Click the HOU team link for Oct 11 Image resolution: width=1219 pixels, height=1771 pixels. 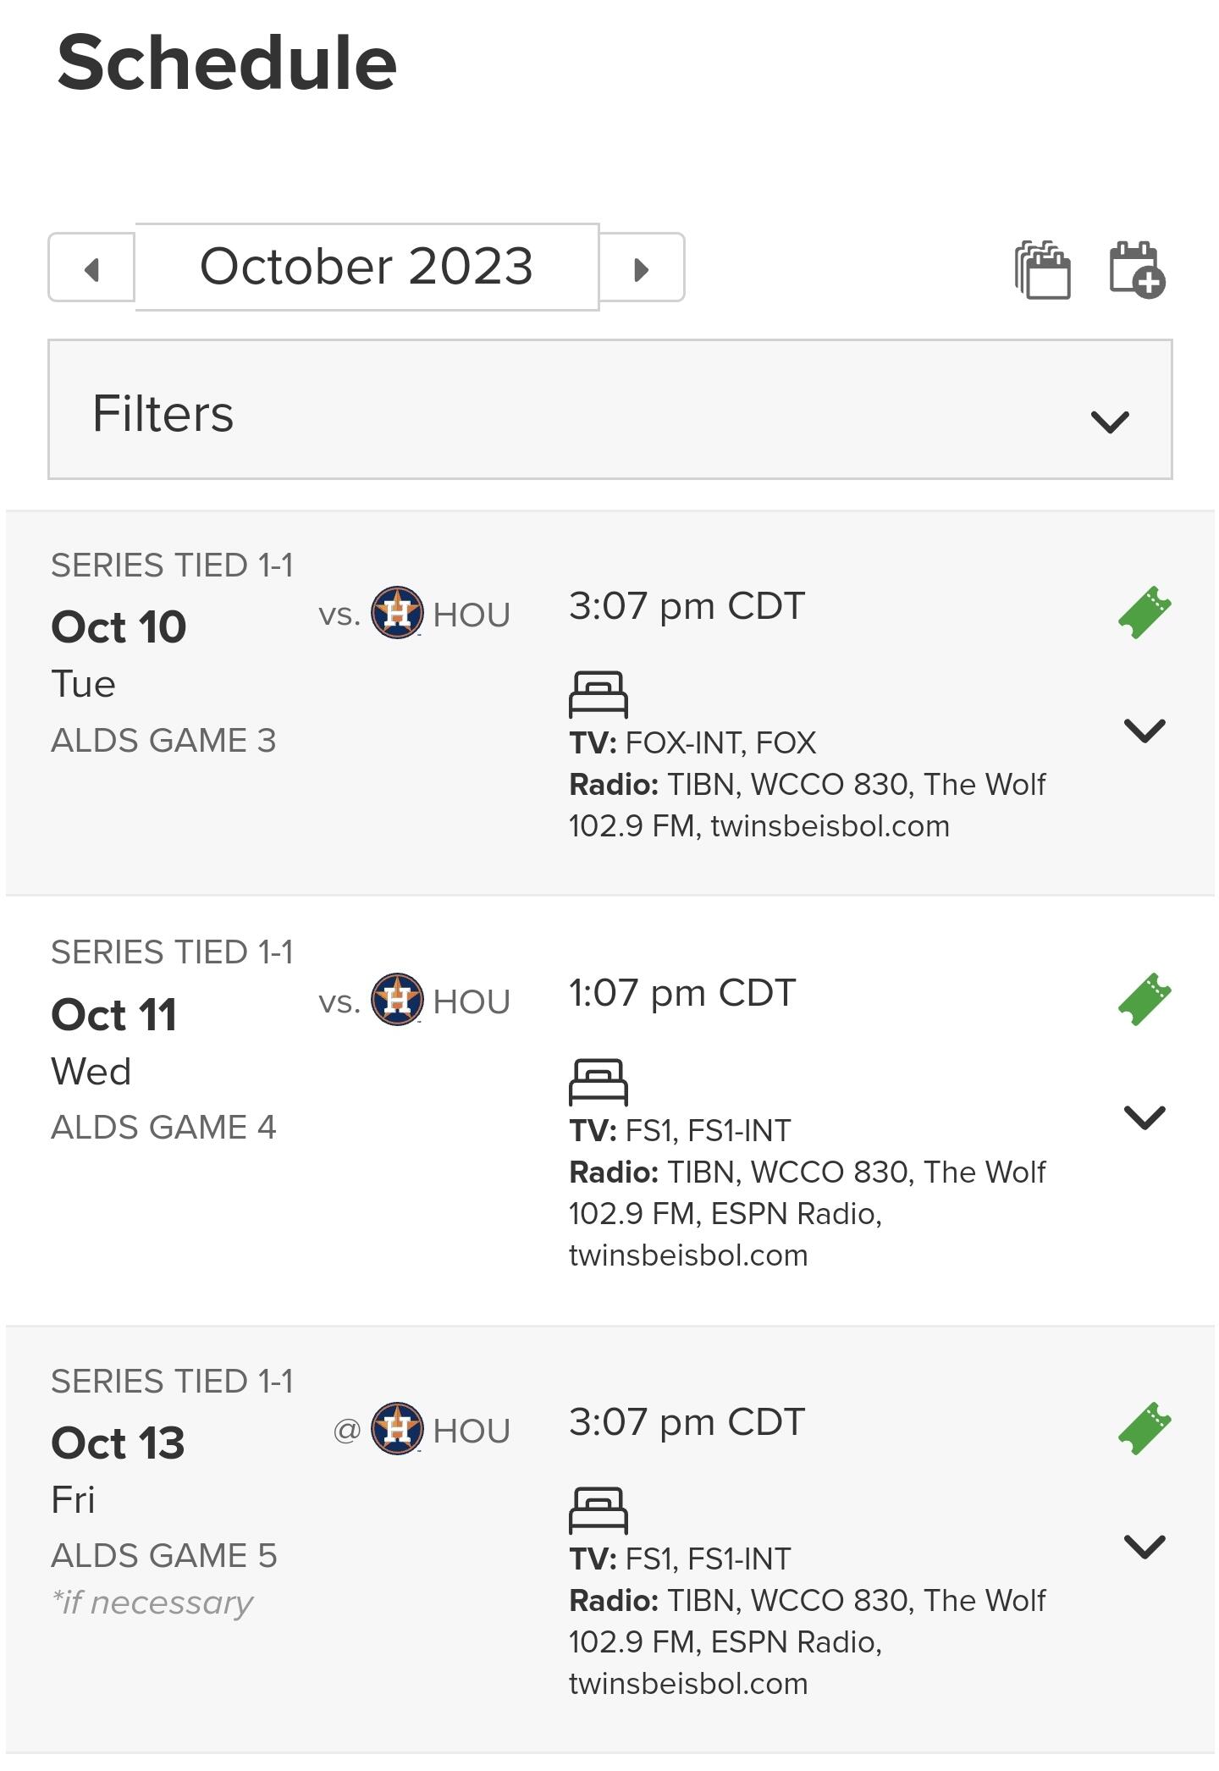point(472,1001)
